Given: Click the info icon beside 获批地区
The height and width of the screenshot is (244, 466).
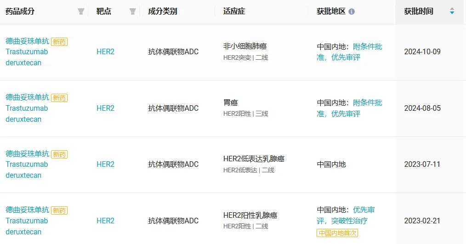Looking at the screenshot, I should (x=352, y=11).
